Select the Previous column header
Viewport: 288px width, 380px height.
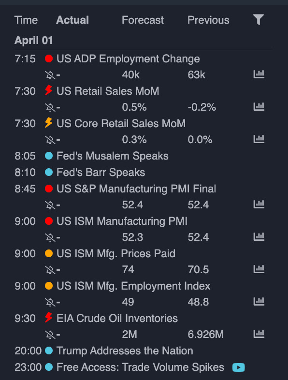click(208, 20)
